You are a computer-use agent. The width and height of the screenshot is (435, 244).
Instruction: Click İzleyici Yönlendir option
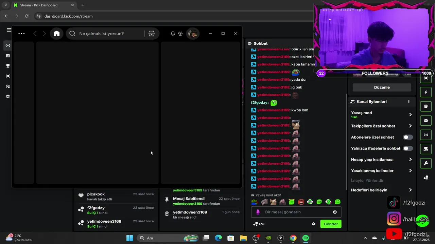coord(367,181)
